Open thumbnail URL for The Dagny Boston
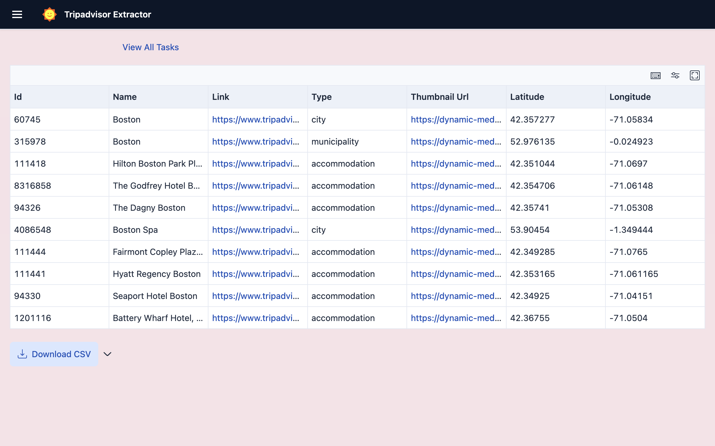 click(x=456, y=208)
